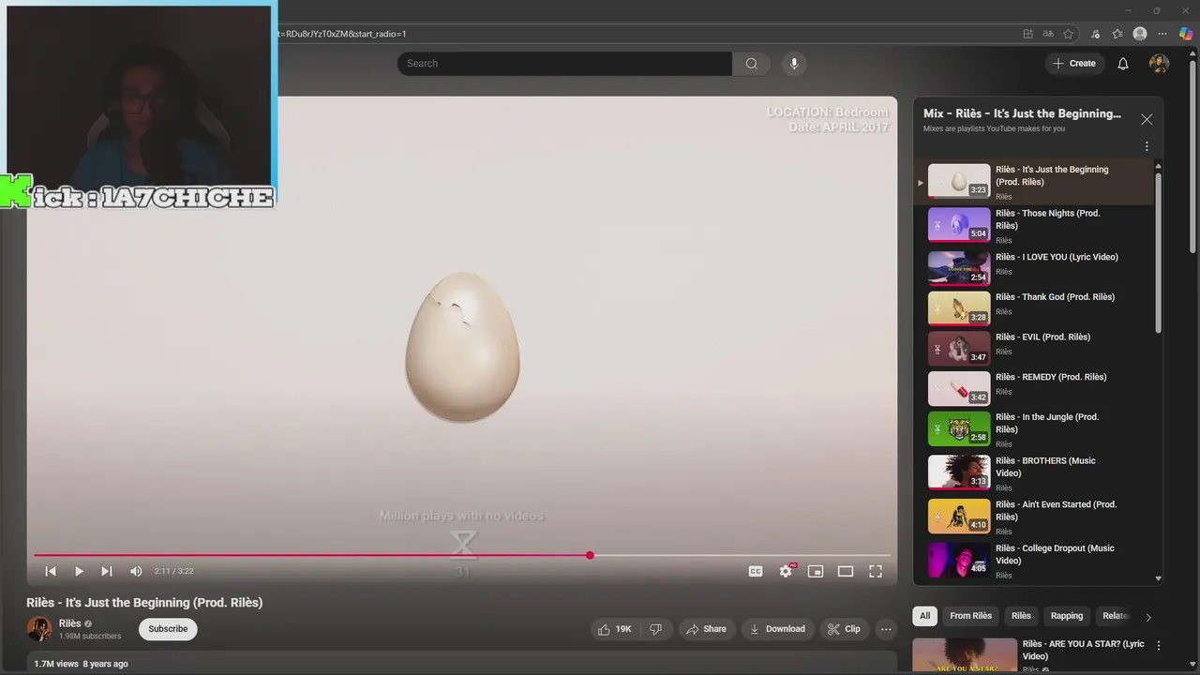
Task: Select Rilès - REMEDY in the playlist
Action: pos(1036,388)
